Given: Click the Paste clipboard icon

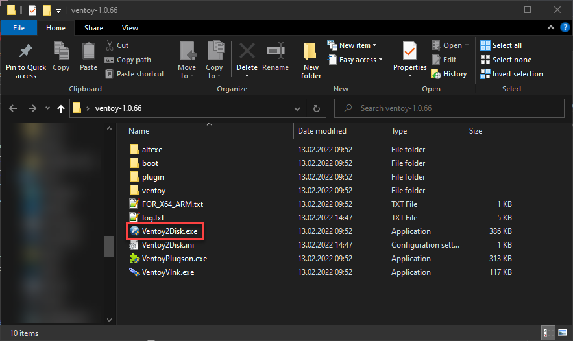Looking at the screenshot, I should click(x=89, y=51).
